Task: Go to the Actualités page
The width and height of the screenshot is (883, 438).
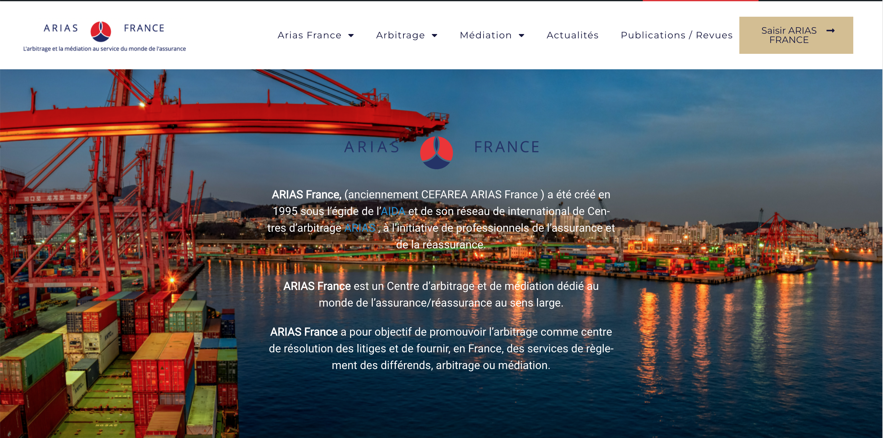Action: tap(572, 35)
